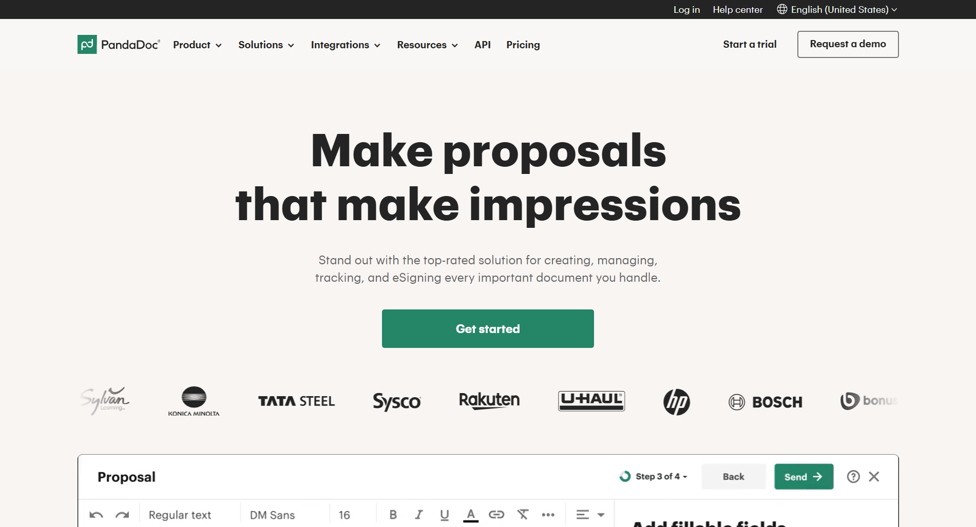Screen dimensions: 976x527
Task: Open the text alignment dropdown
Action: [590, 515]
